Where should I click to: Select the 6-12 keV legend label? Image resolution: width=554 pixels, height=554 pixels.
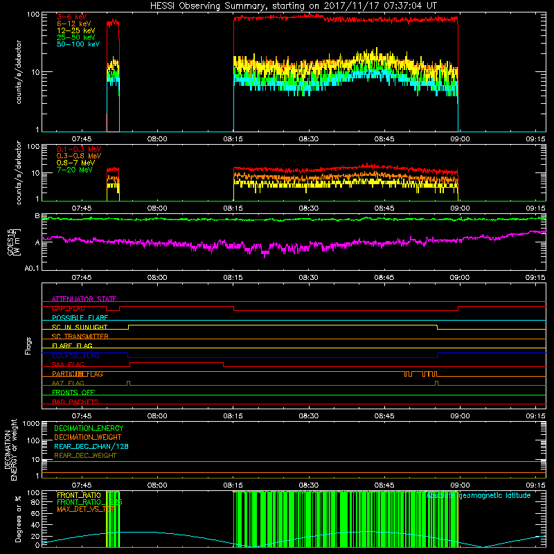pos(74,24)
